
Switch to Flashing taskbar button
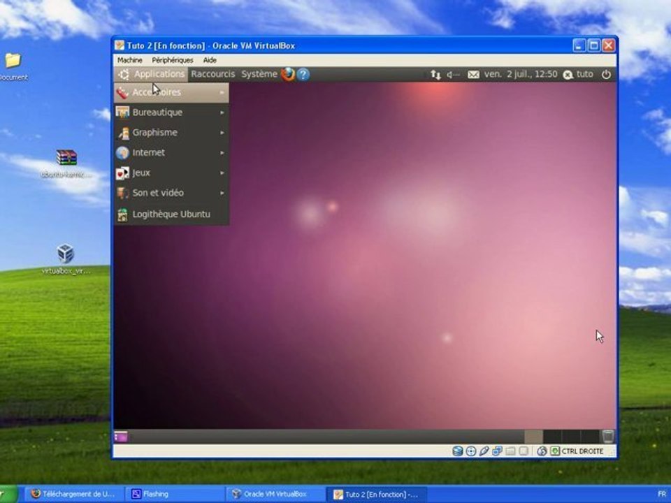[x=175, y=494]
